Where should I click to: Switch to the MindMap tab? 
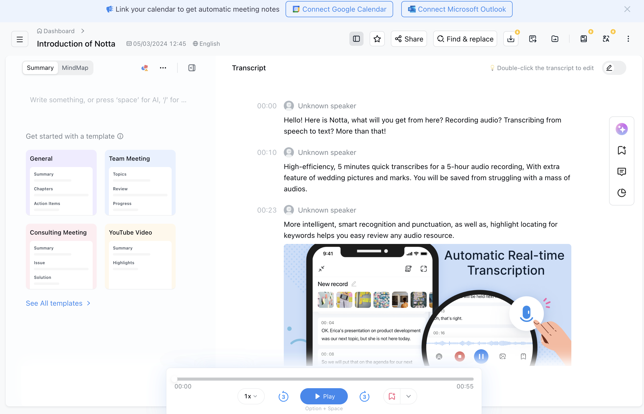point(75,68)
